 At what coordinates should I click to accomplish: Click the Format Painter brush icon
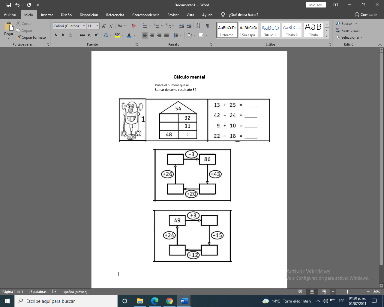click(19, 37)
